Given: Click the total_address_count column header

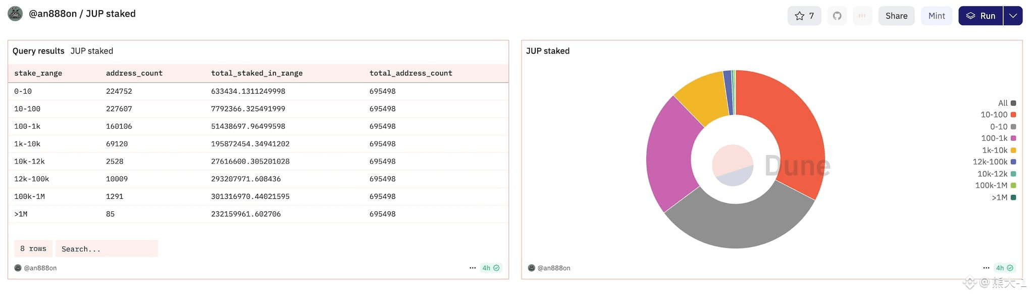Looking at the screenshot, I should 411,73.
